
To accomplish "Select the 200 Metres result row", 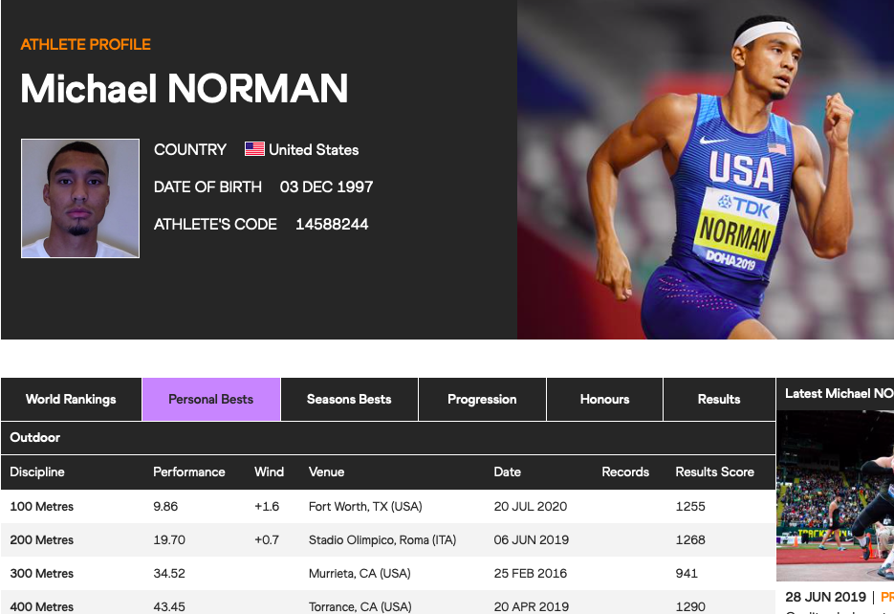I will point(388,540).
